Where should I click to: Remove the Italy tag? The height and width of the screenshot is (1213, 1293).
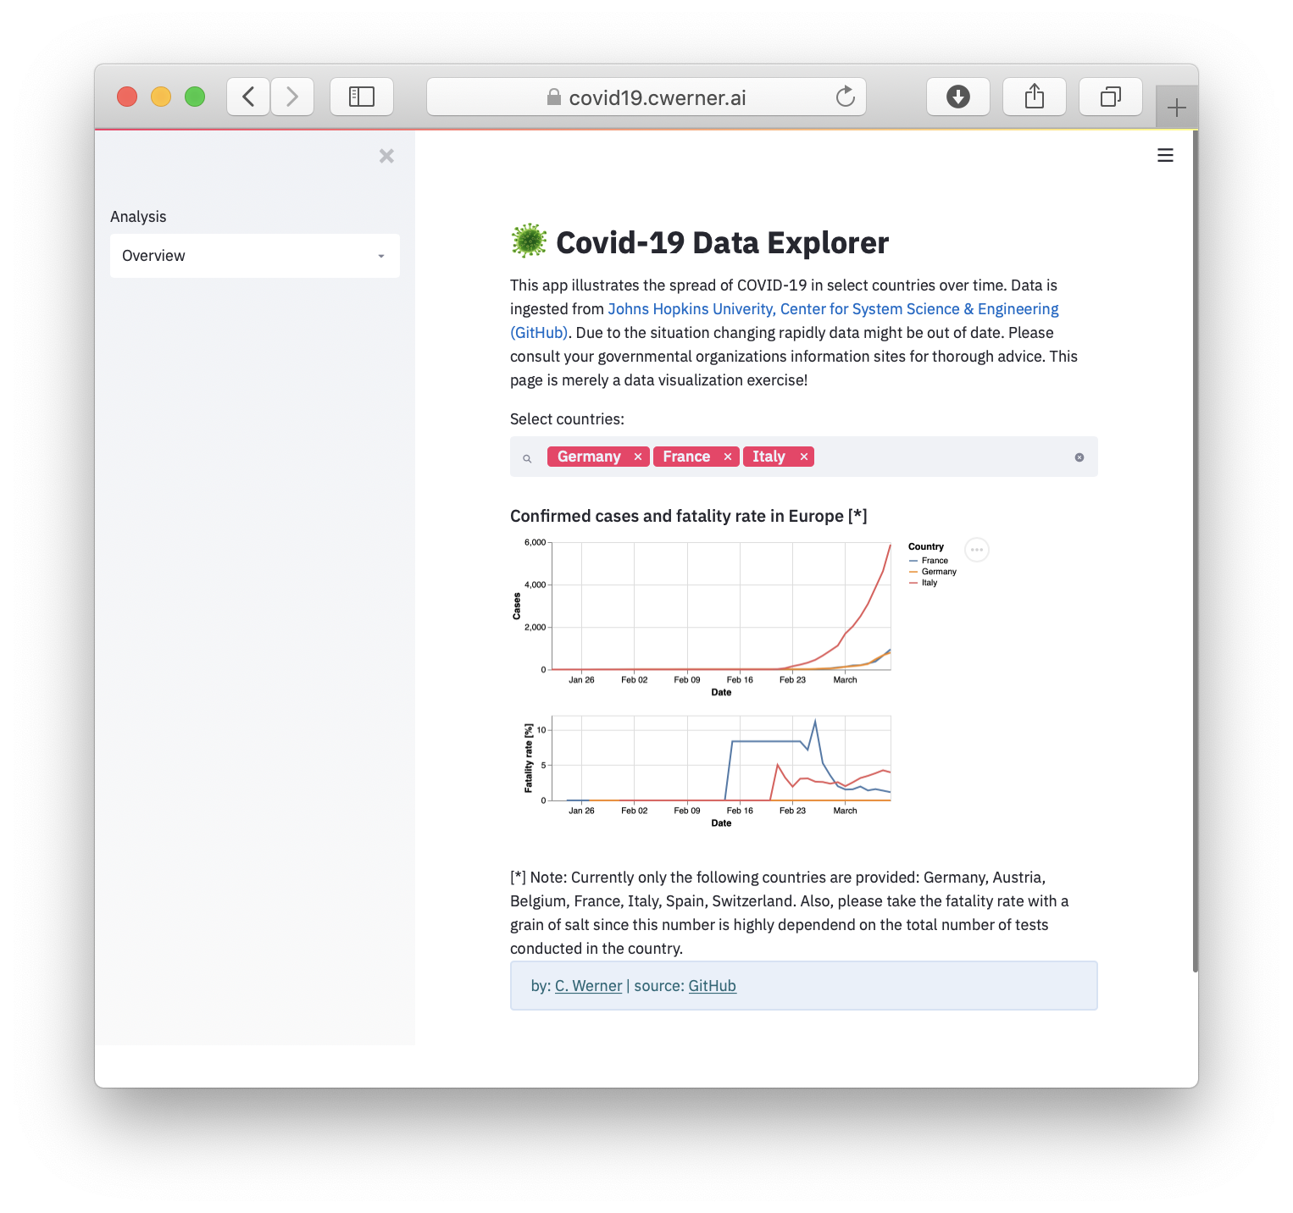click(x=803, y=457)
